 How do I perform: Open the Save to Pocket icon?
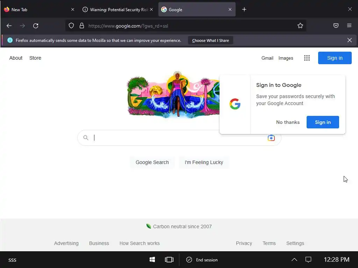[x=336, y=25]
